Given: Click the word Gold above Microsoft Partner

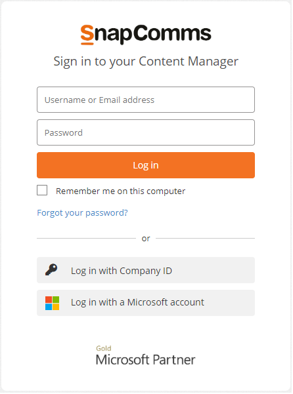Looking at the screenshot, I should (103, 349).
